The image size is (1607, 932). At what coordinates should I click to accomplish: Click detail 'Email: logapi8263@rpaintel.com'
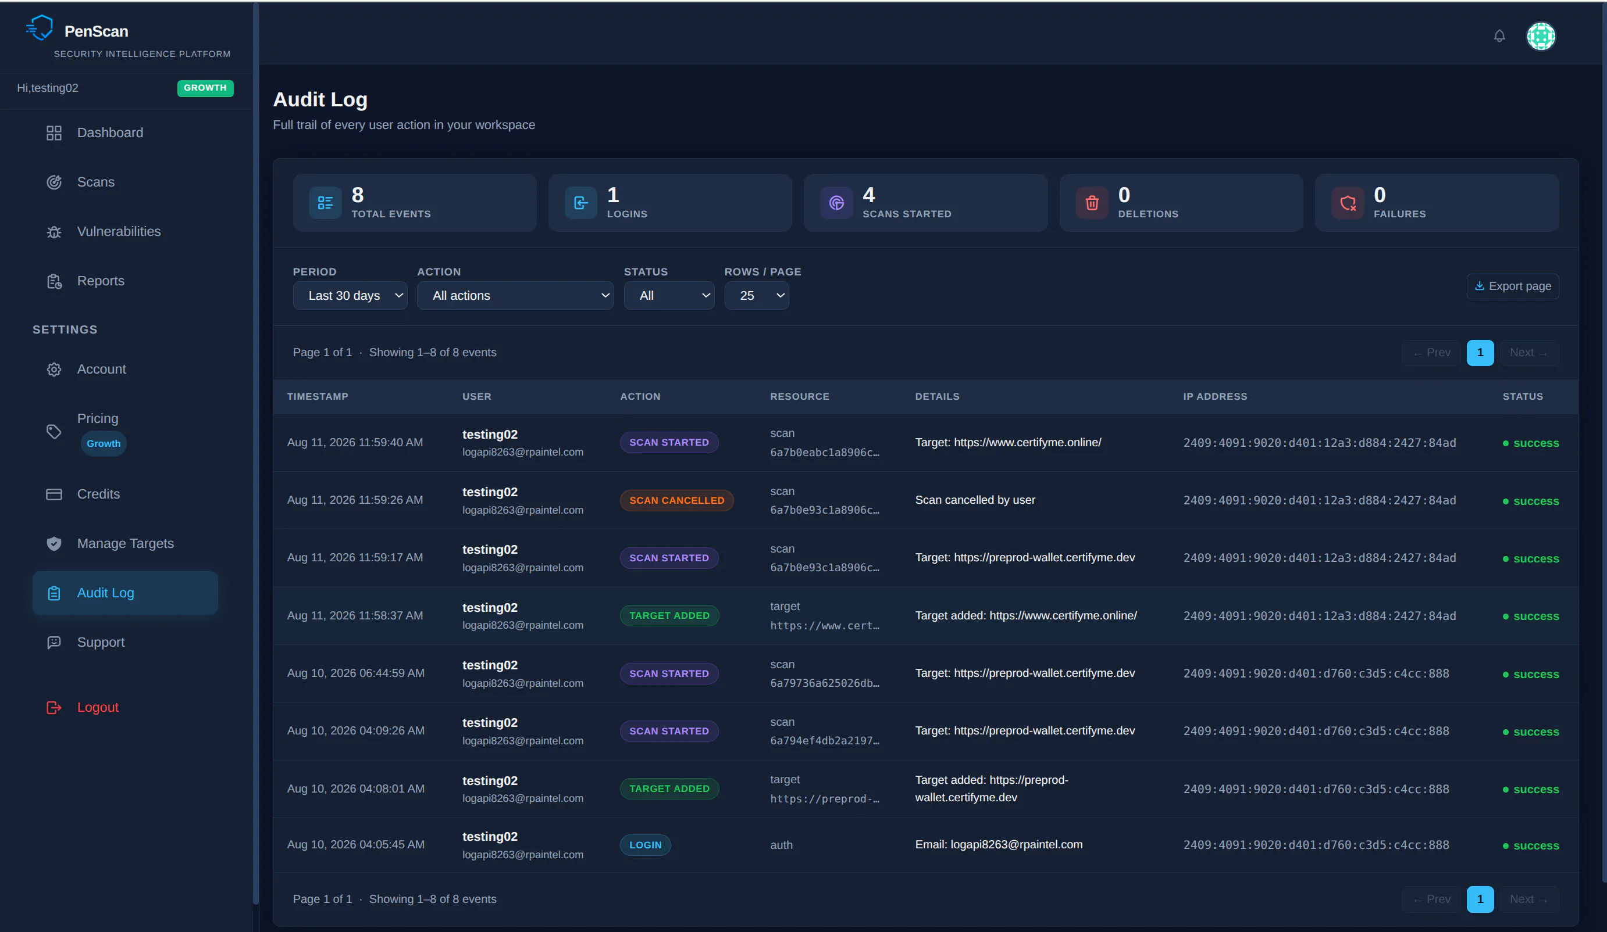[x=999, y=845]
